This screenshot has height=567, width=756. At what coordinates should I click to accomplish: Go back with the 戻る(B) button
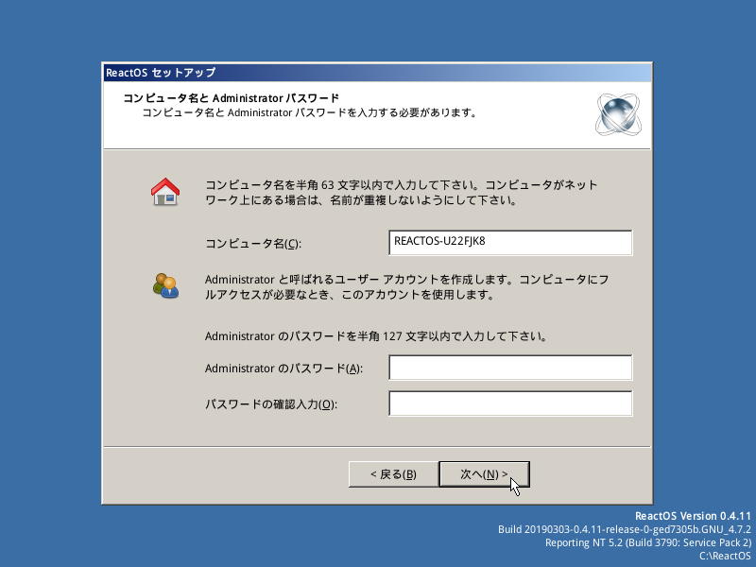click(393, 474)
